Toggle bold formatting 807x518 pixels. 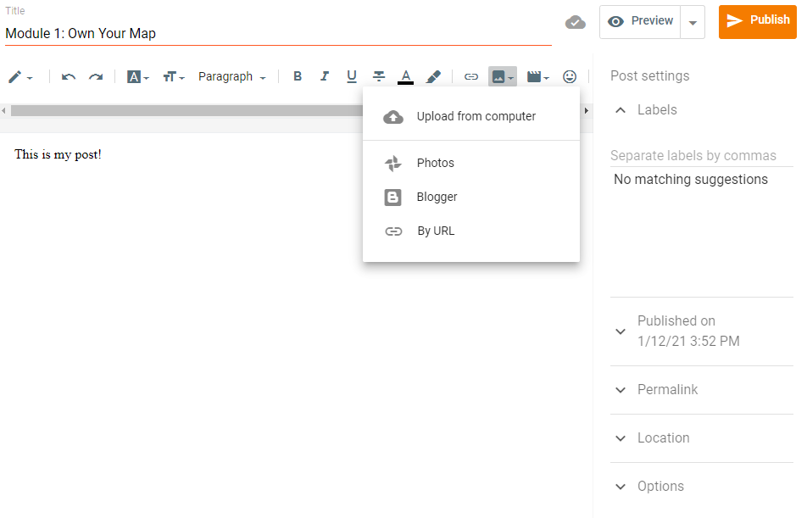pyautogui.click(x=298, y=77)
